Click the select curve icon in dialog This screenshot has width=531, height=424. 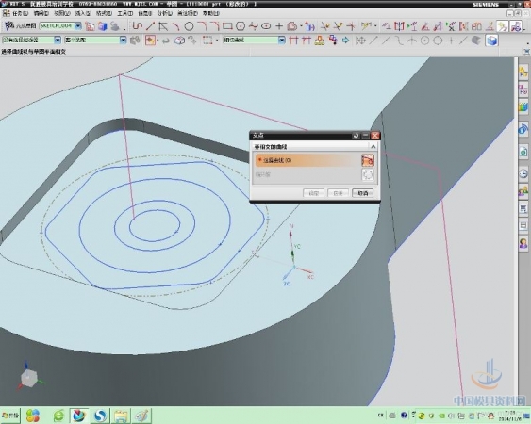(x=368, y=160)
